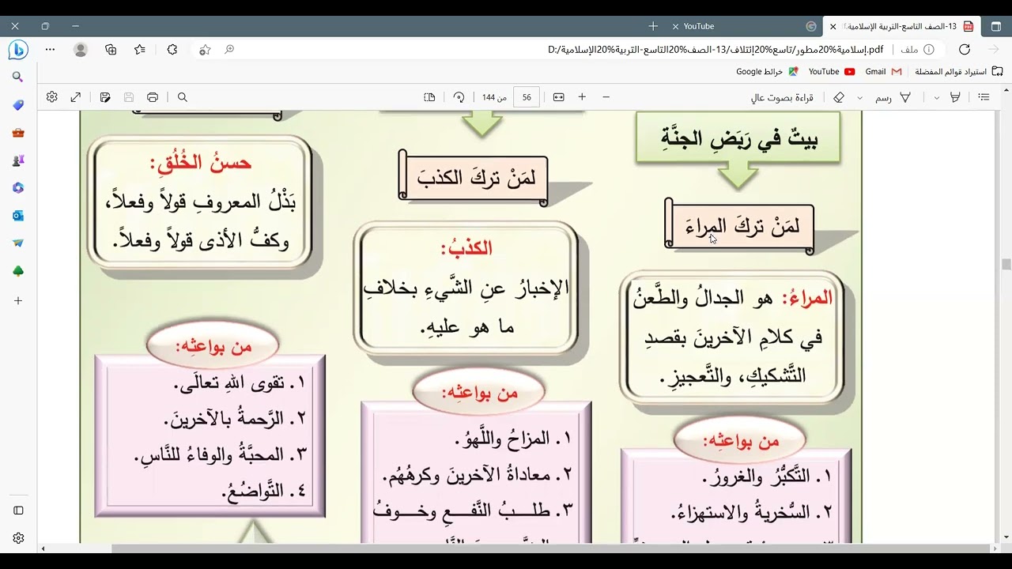Select the Highlight tool
Image resolution: width=1012 pixels, height=569 pixels.
pos(955,97)
